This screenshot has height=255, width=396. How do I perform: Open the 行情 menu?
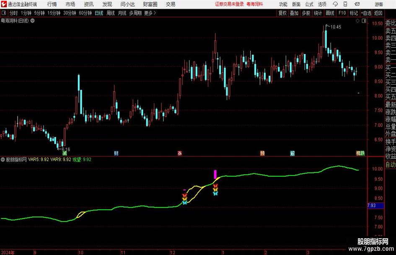click(x=52, y=4)
